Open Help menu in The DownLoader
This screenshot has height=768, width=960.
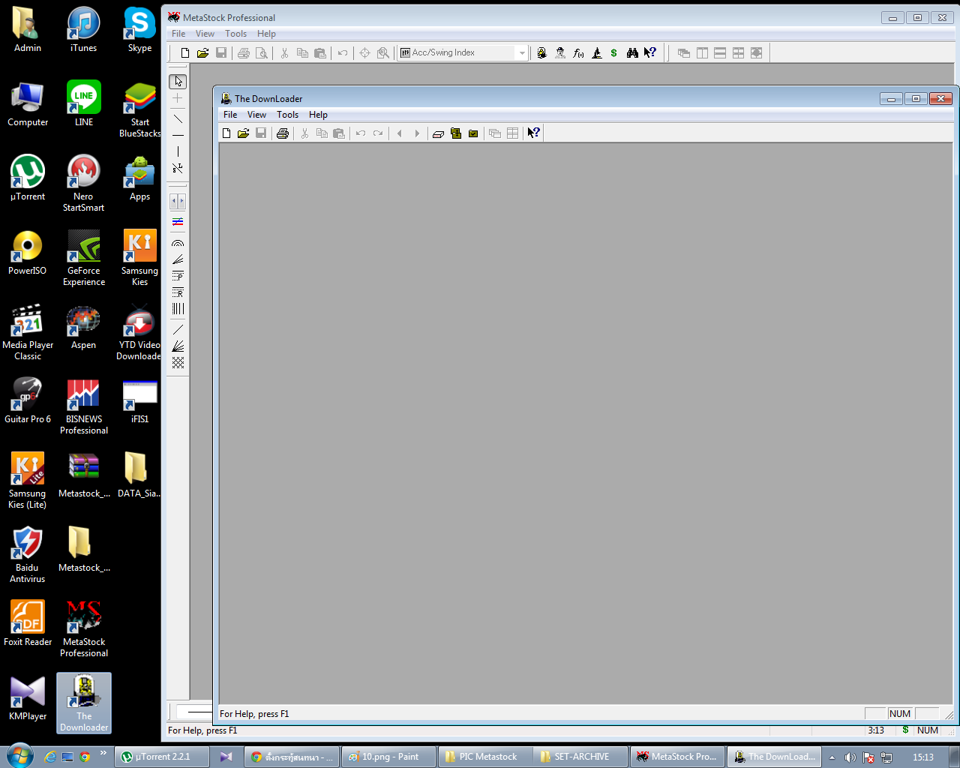[318, 115]
